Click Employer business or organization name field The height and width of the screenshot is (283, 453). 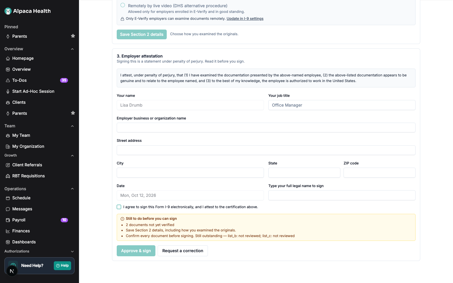click(x=266, y=128)
